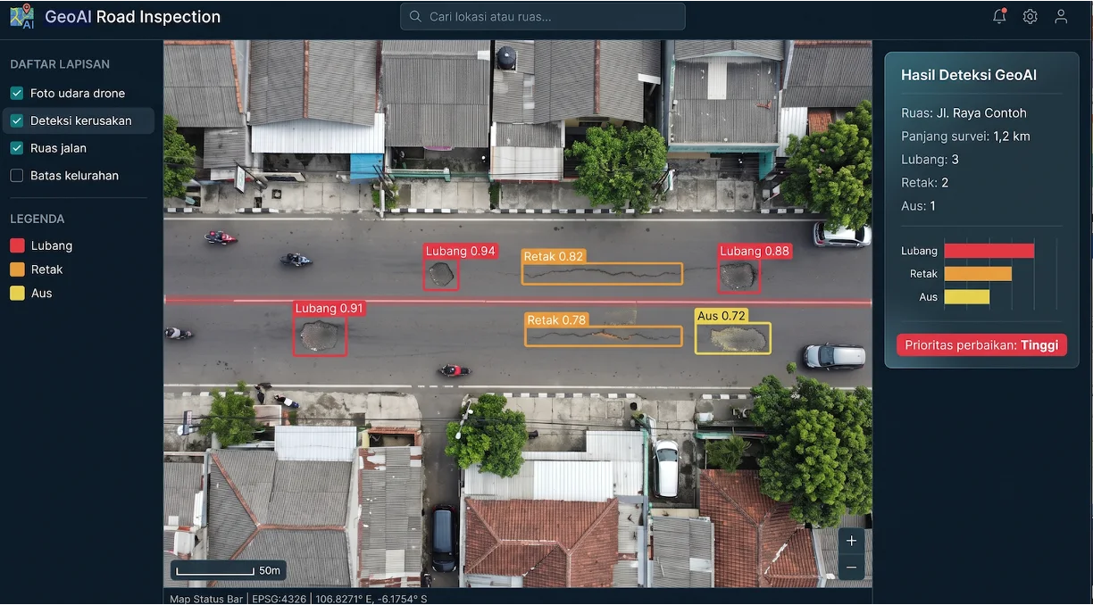This screenshot has height=605, width=1093.
Task: Click the yellow Aus legend swatch
Action: (x=17, y=293)
